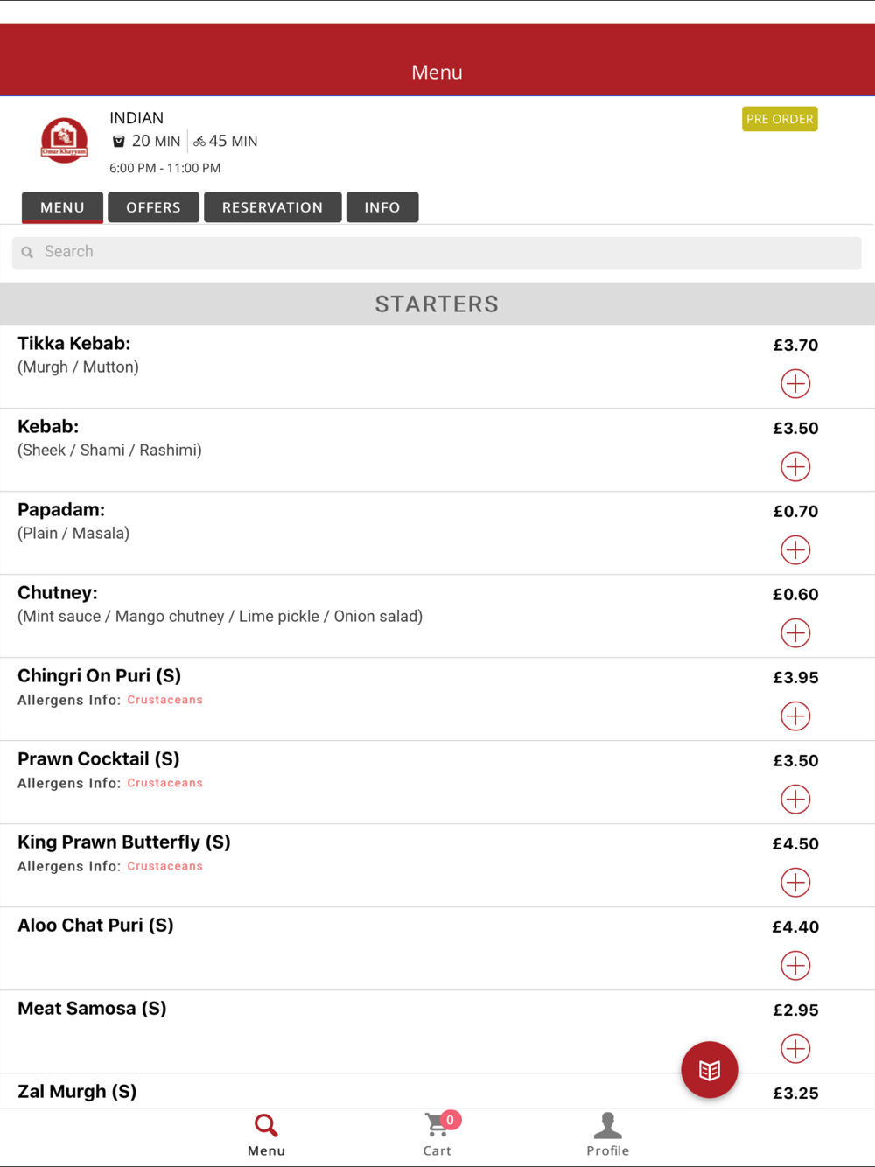Add Papadam using its plus icon

click(795, 549)
